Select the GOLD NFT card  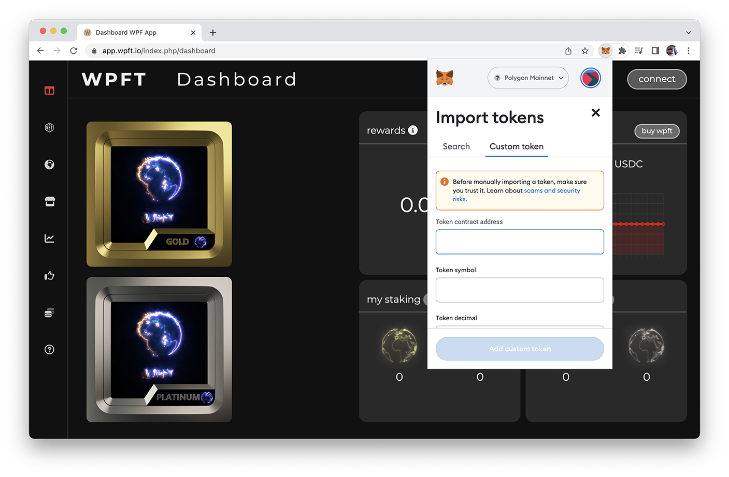coord(159,194)
